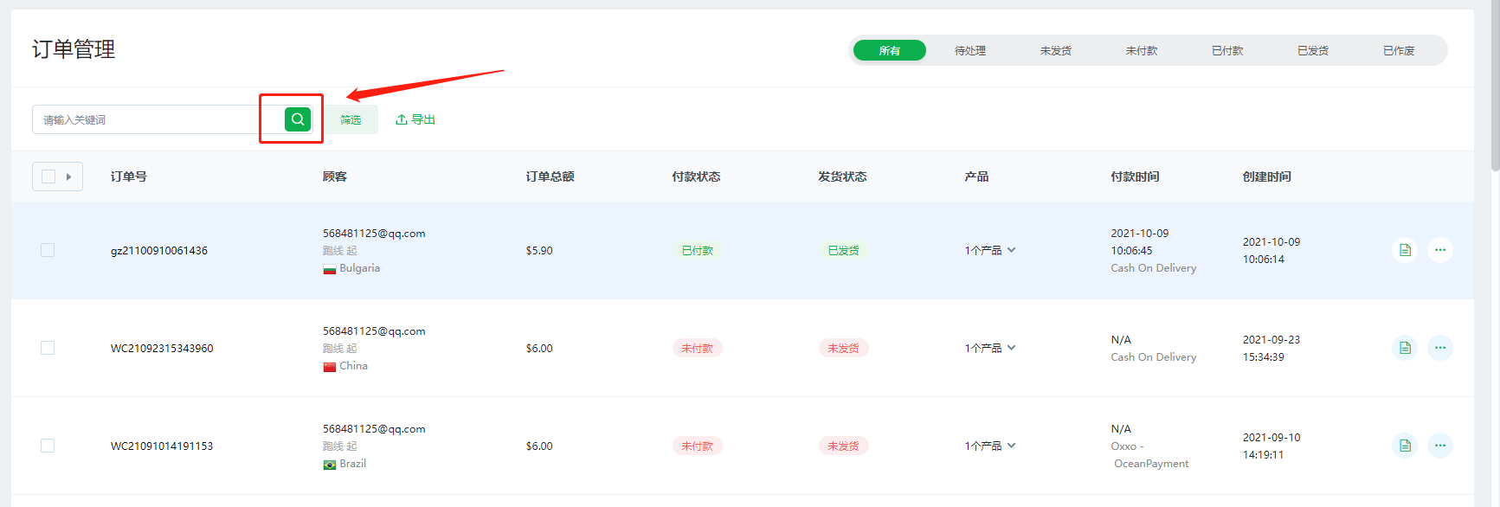
Task: Switch to the 待处理 tab
Action: (x=969, y=51)
